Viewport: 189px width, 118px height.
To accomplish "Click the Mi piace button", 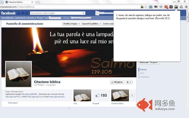I will pos(117,82).
